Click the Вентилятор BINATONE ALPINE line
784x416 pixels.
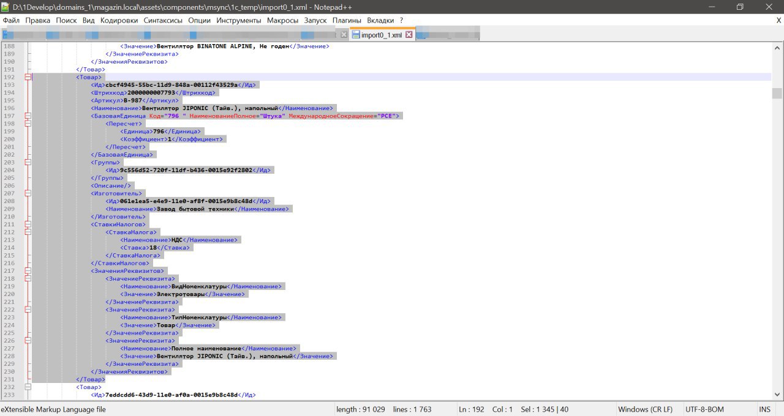tap(225, 46)
